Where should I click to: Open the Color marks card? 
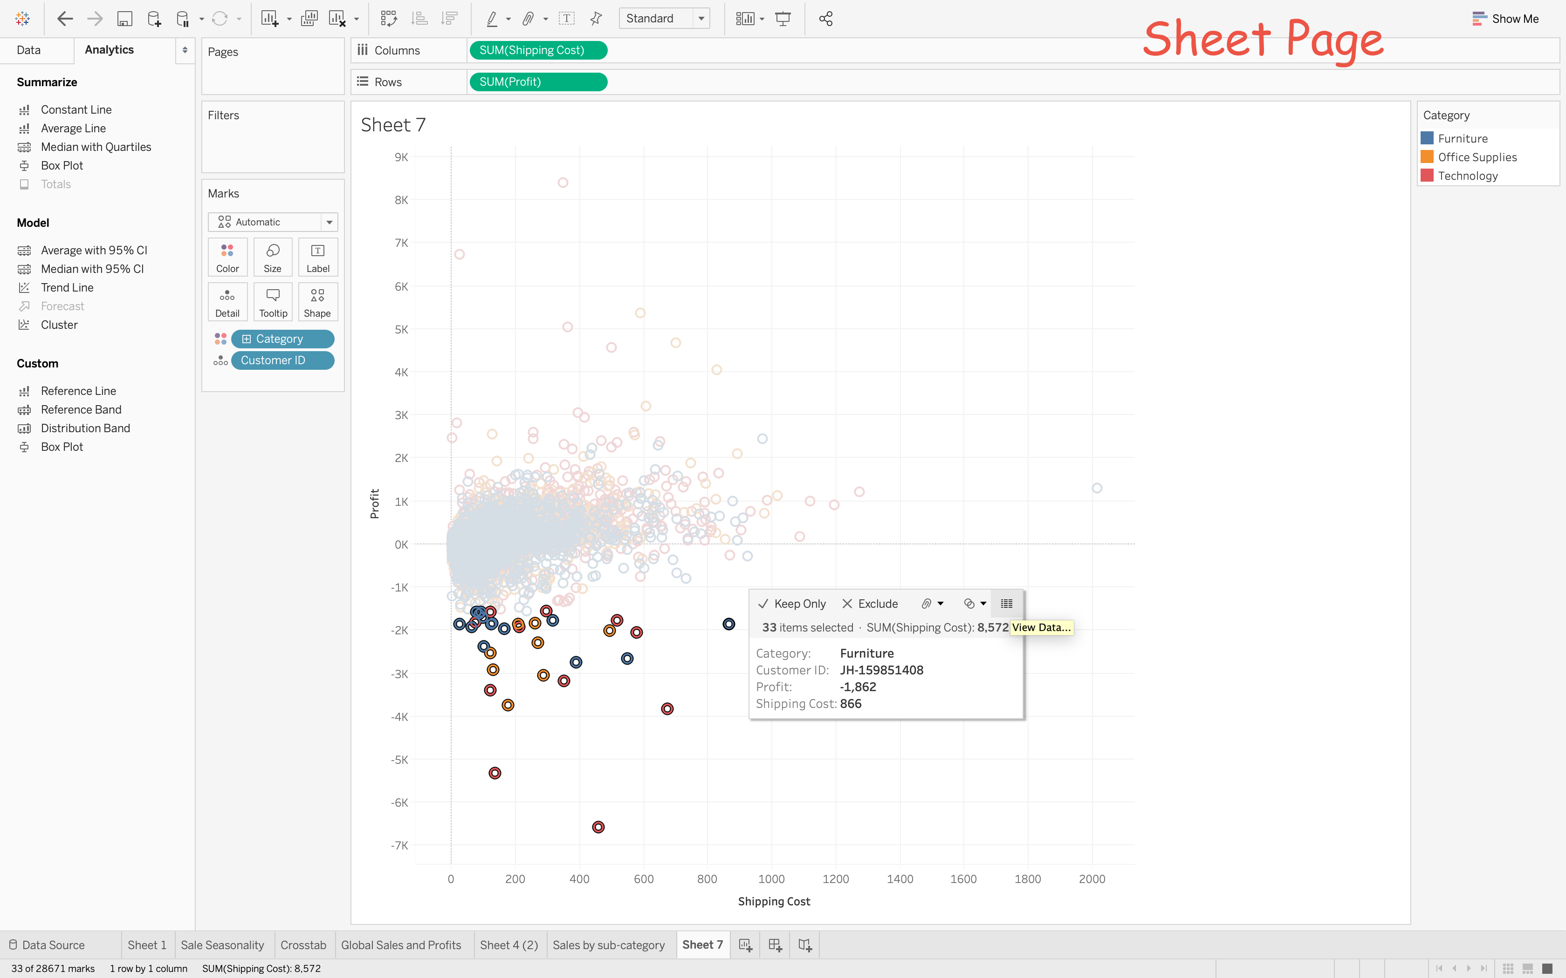click(227, 258)
